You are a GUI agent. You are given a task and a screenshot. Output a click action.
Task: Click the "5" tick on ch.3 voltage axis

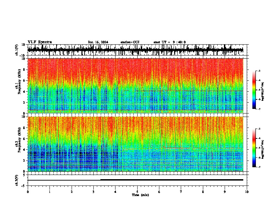tap(24, 175)
